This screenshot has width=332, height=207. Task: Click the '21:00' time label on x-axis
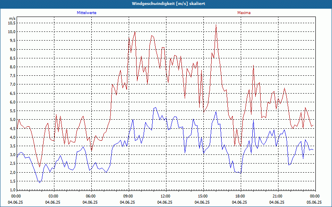(277, 196)
